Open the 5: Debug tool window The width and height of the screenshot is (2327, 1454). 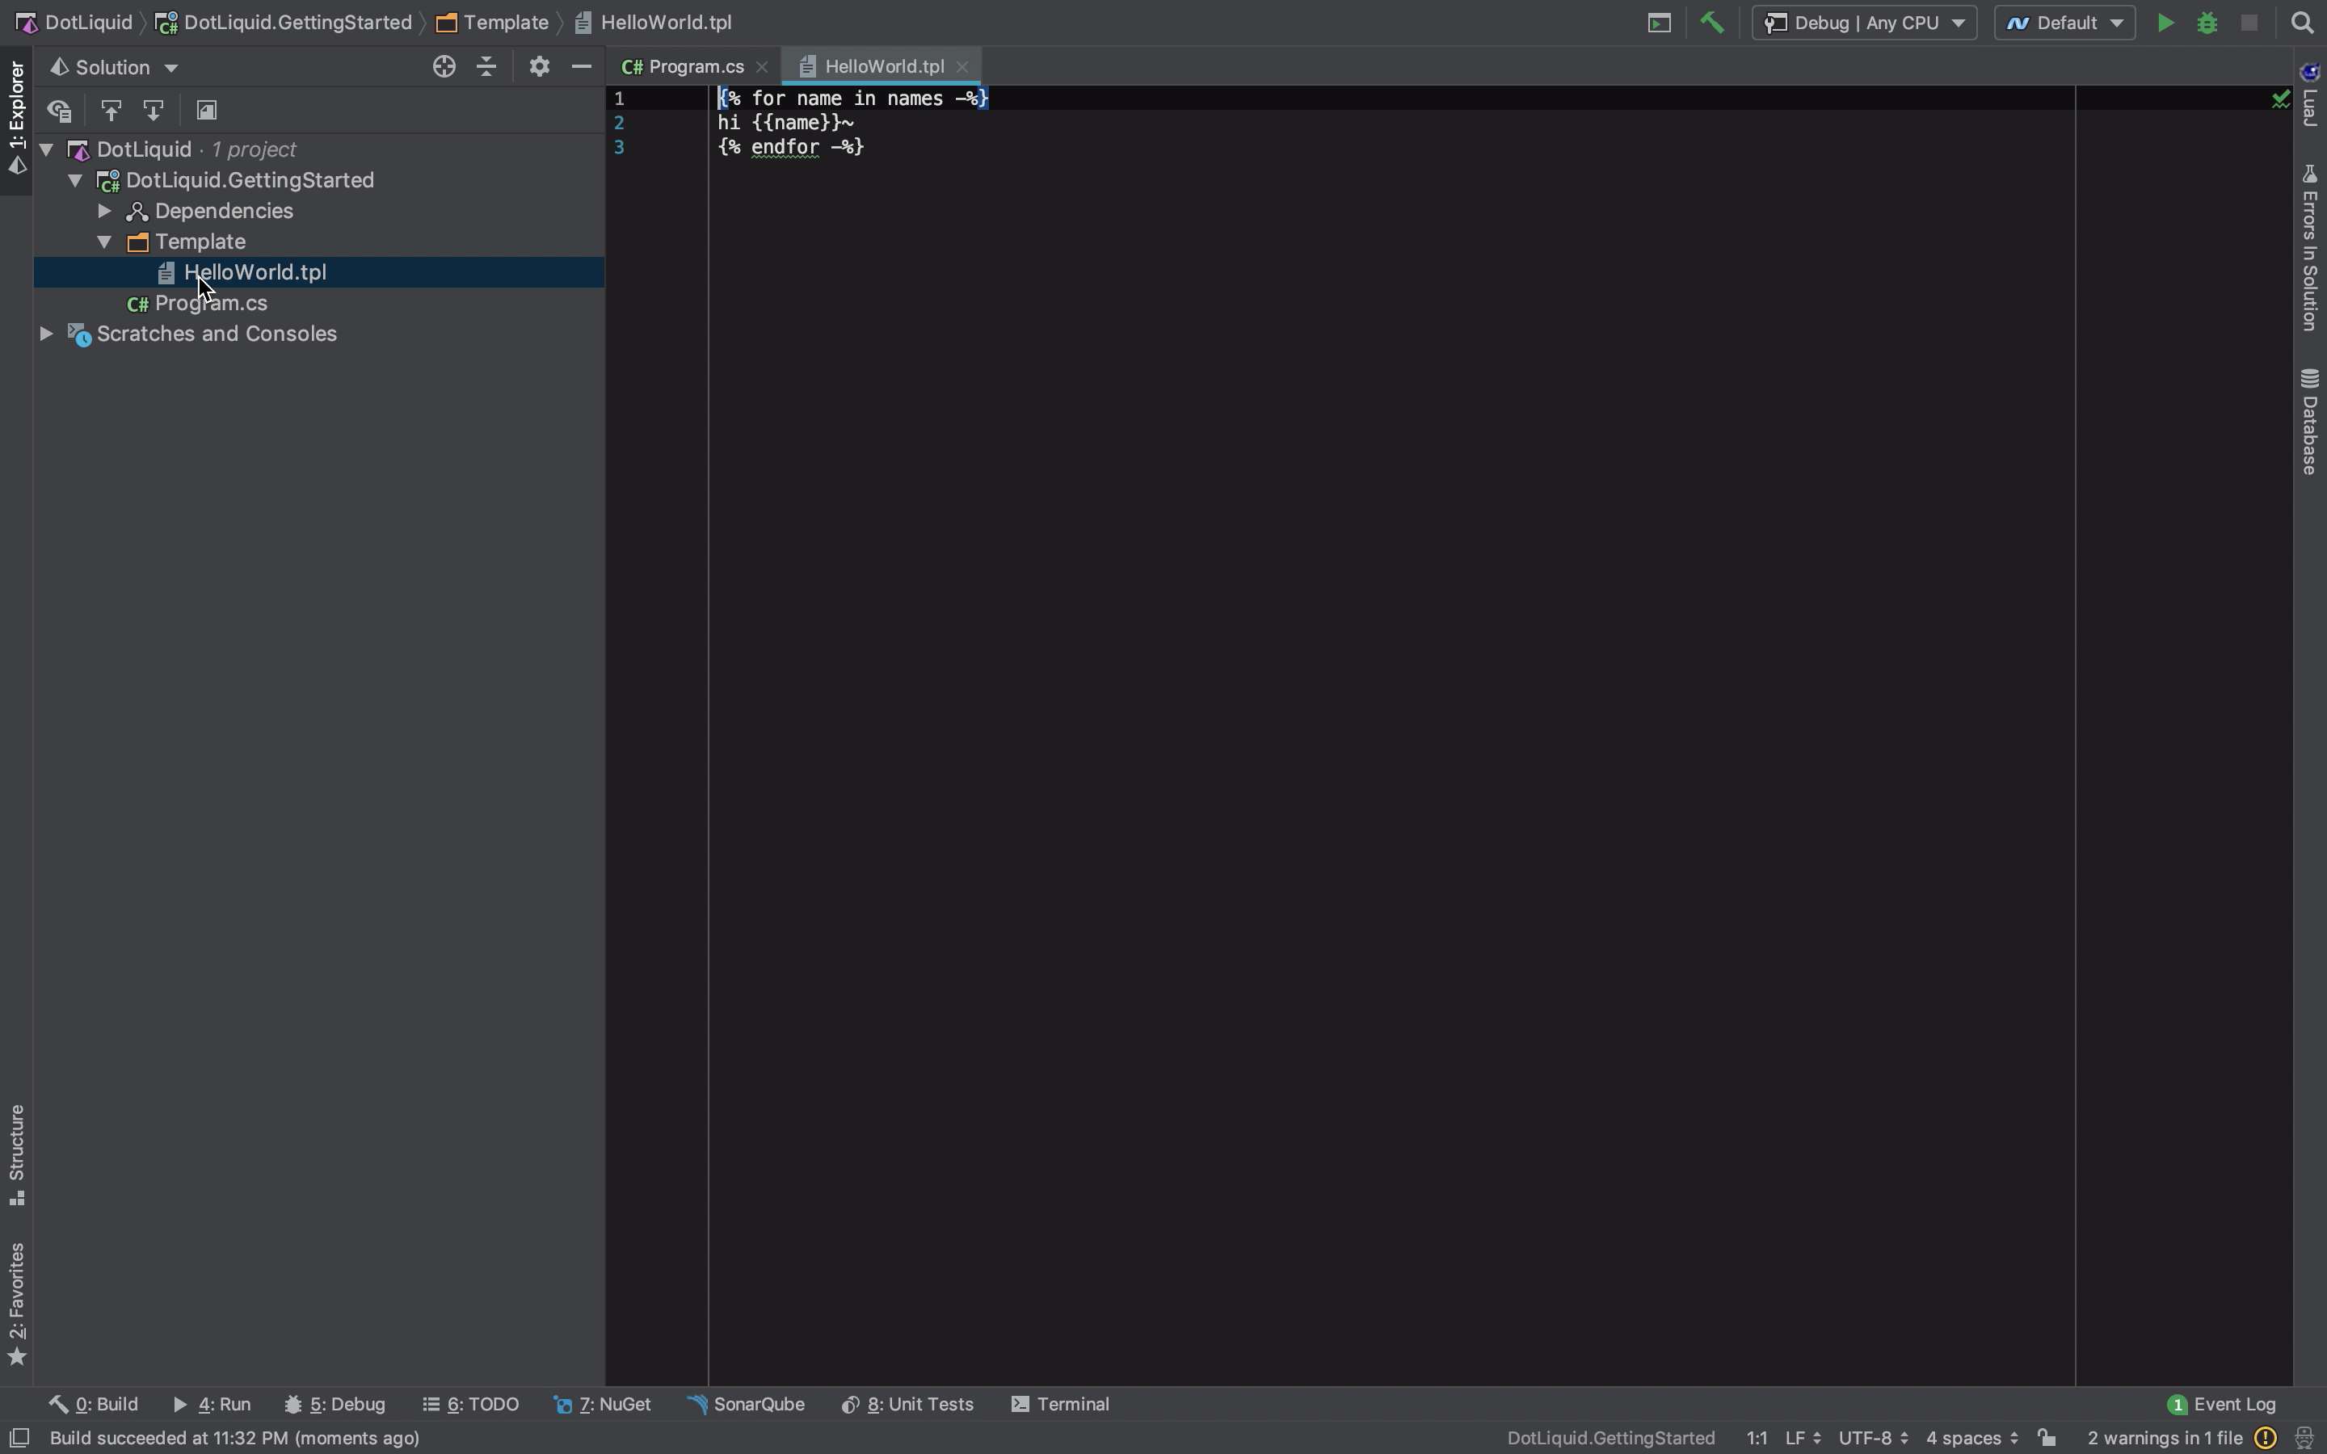(335, 1404)
